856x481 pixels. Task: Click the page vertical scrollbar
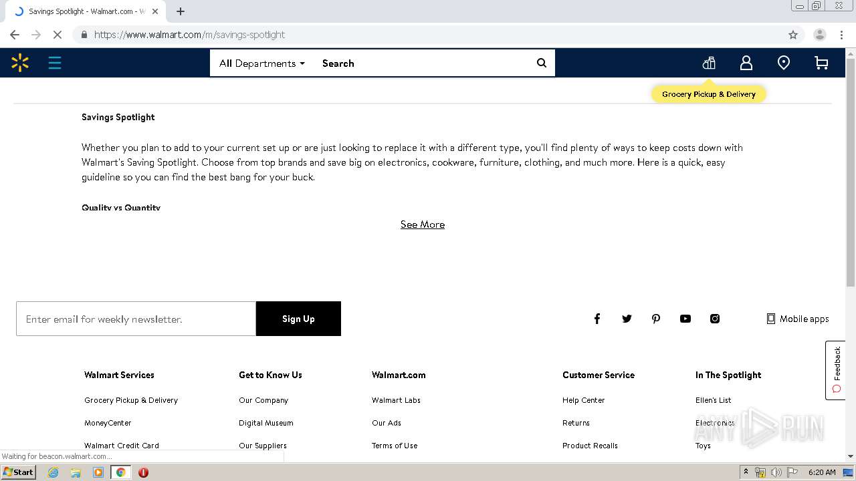[851, 174]
